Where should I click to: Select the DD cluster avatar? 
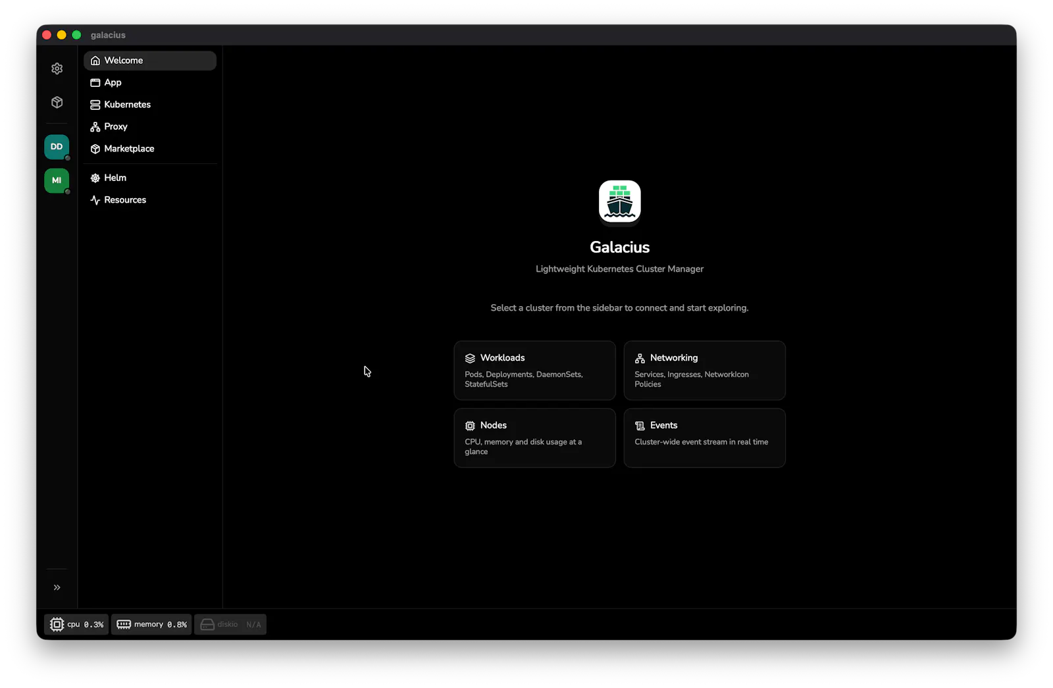pyautogui.click(x=57, y=147)
